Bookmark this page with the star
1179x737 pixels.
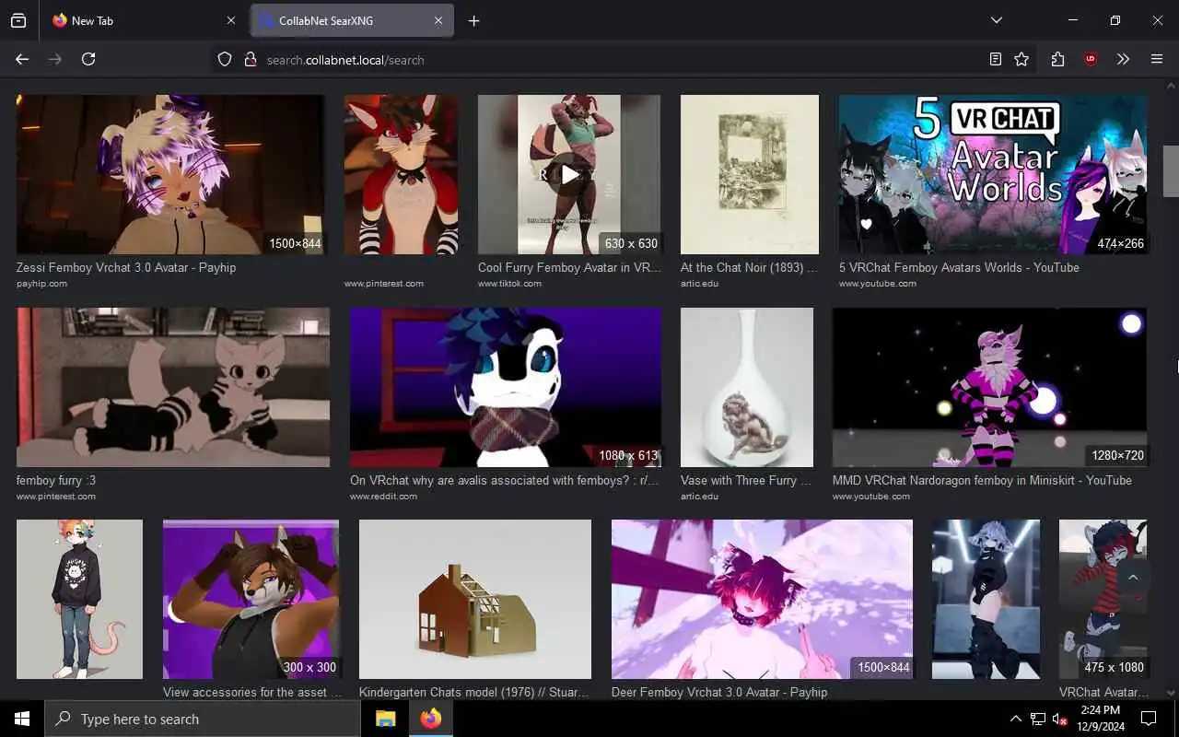pyautogui.click(x=1021, y=59)
